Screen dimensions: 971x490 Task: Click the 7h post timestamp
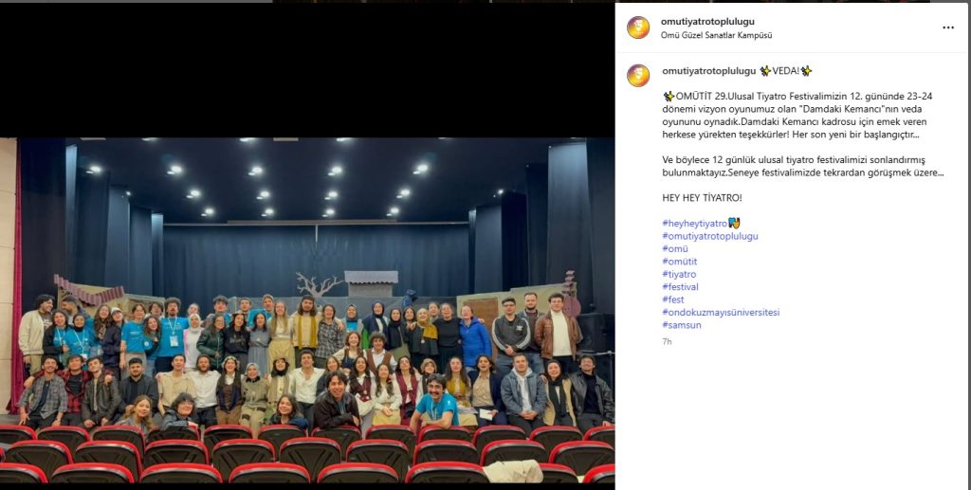click(x=667, y=341)
